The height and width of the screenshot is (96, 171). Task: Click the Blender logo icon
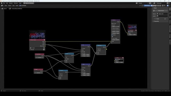click(2, 3)
